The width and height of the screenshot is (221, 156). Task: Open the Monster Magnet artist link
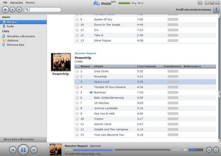click(x=85, y=53)
